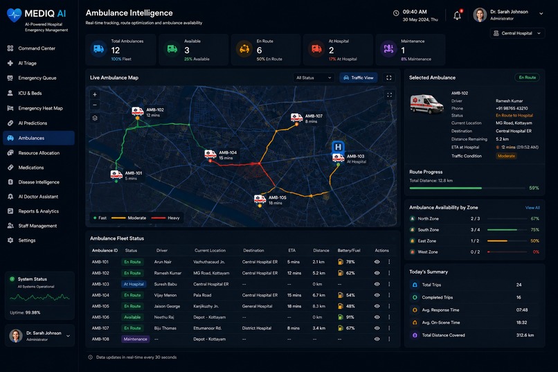
Task: Click the En Route card icon
Action: tap(244, 48)
